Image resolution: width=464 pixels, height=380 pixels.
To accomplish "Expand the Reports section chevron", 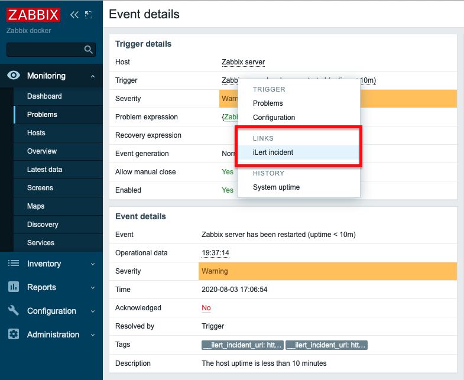I will pyautogui.click(x=93, y=287).
